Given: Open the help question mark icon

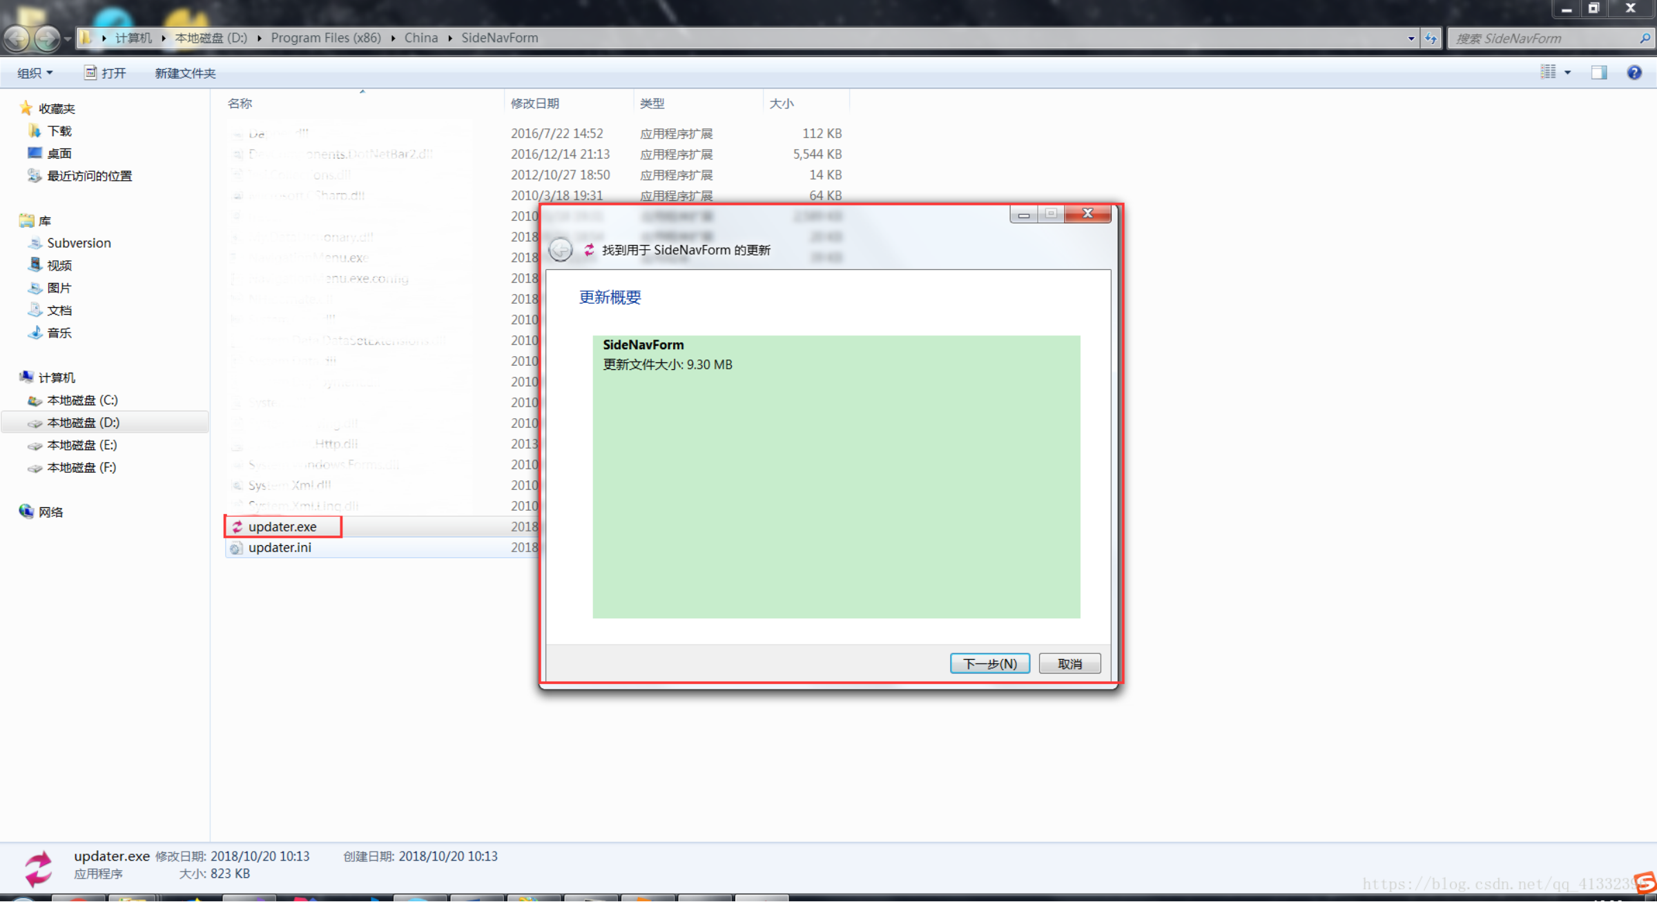Looking at the screenshot, I should click(x=1634, y=72).
